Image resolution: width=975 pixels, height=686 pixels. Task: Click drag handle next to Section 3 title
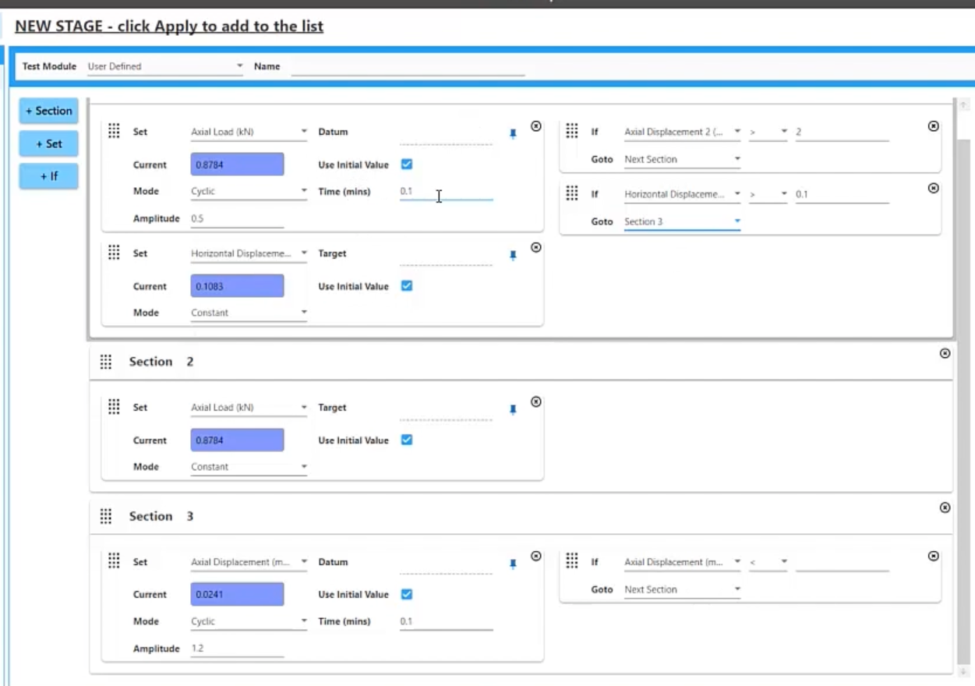(x=106, y=516)
